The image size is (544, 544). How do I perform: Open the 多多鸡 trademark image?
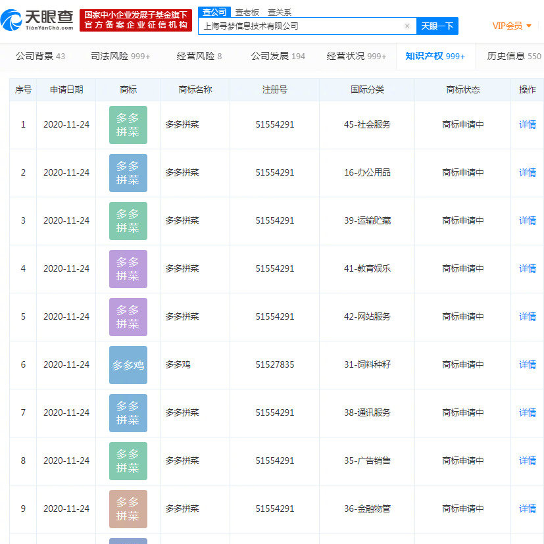pyautogui.click(x=128, y=365)
